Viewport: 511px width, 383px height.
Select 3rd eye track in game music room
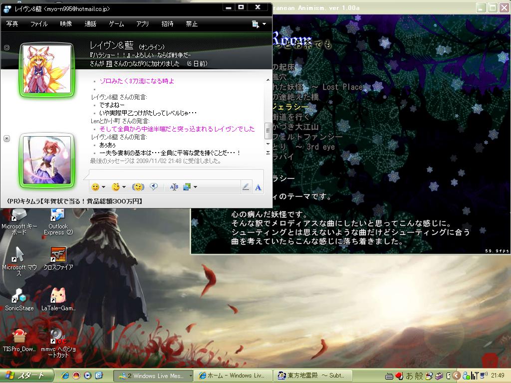click(x=304, y=147)
